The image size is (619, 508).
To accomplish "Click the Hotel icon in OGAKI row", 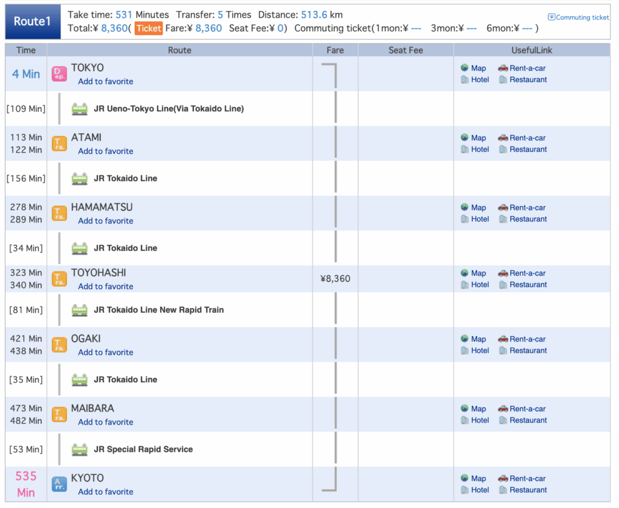I will tap(465, 350).
